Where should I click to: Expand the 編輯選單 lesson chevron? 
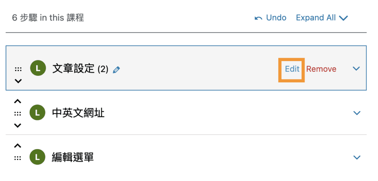coord(357,157)
